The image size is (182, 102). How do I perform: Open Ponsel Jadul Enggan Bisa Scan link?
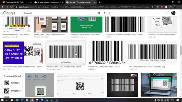click(51, 35)
